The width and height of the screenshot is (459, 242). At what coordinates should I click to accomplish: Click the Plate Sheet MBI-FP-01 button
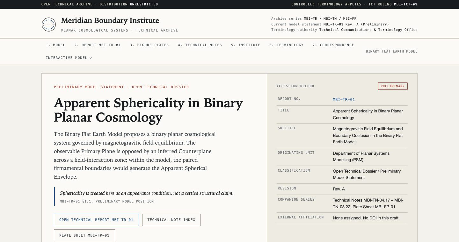pos(84,235)
